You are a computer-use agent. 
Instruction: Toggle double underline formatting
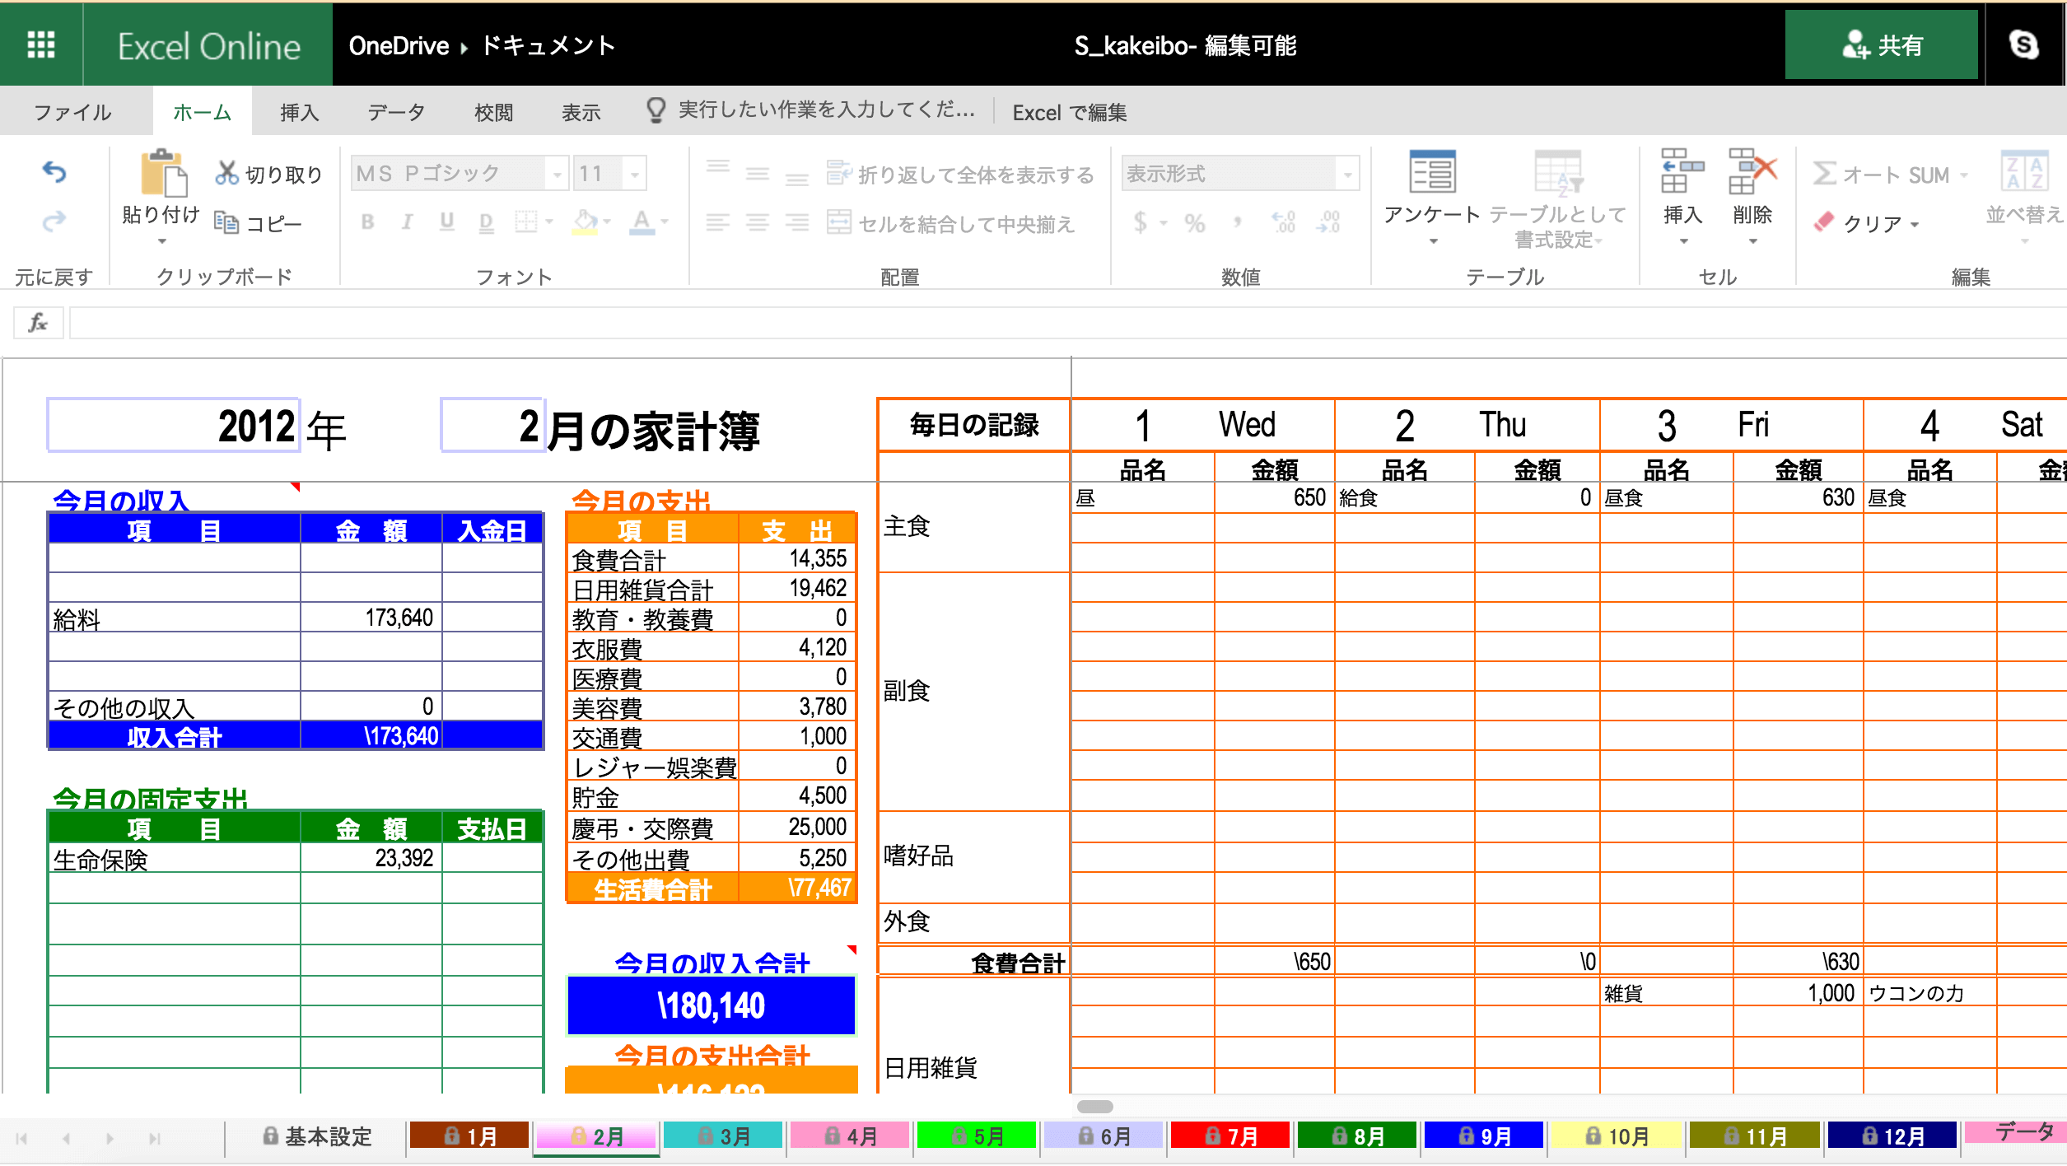[x=486, y=222]
